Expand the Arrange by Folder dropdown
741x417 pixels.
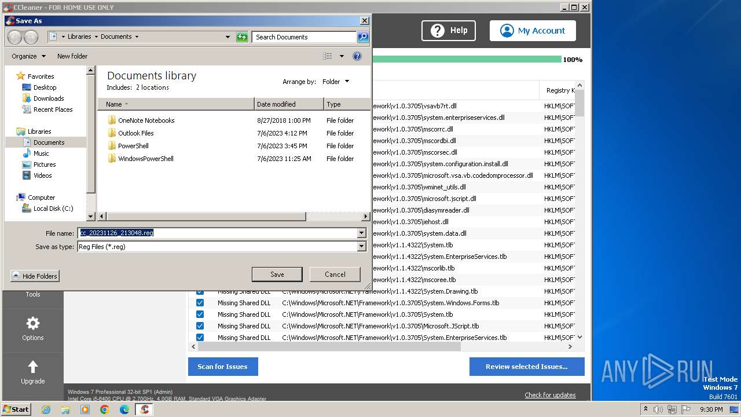pyautogui.click(x=336, y=82)
